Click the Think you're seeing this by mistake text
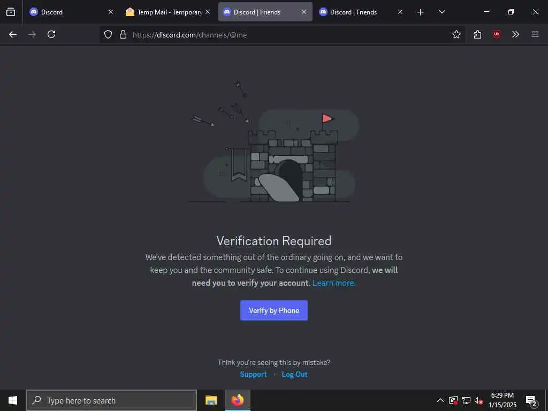The width and height of the screenshot is (548, 411). 273,362
